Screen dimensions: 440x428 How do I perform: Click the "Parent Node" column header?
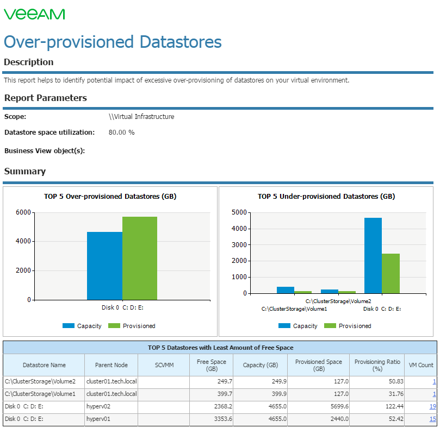(111, 365)
